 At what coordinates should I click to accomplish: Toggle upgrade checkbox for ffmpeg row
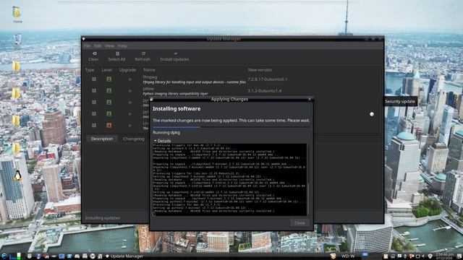[129, 79]
